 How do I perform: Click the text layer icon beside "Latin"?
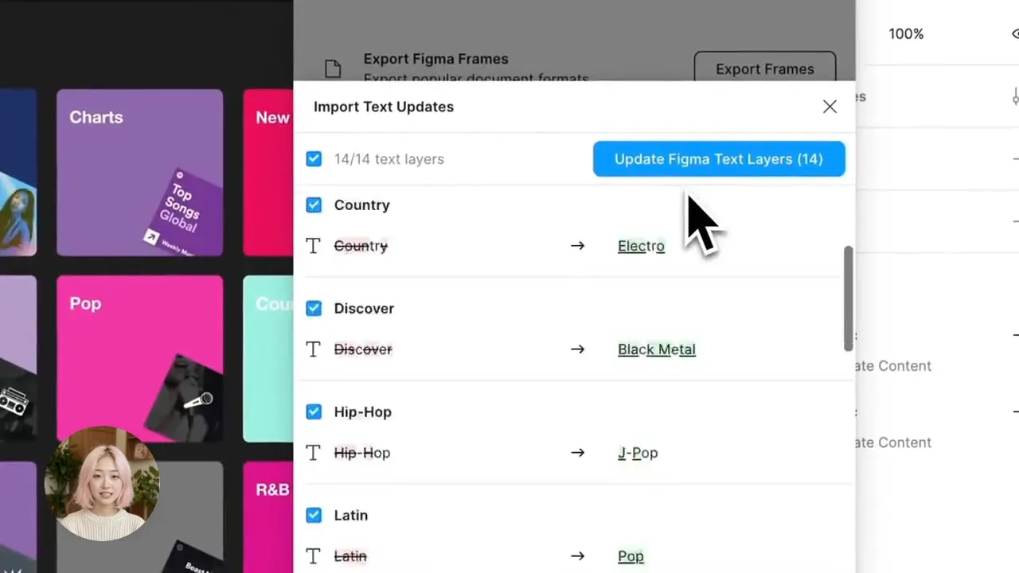[x=312, y=556]
